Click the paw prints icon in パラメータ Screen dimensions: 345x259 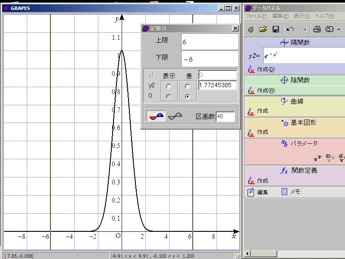pos(318,157)
